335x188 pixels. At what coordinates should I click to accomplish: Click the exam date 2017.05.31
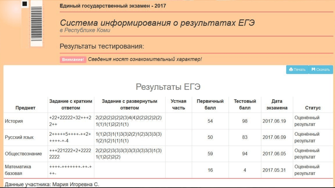pos(274,170)
